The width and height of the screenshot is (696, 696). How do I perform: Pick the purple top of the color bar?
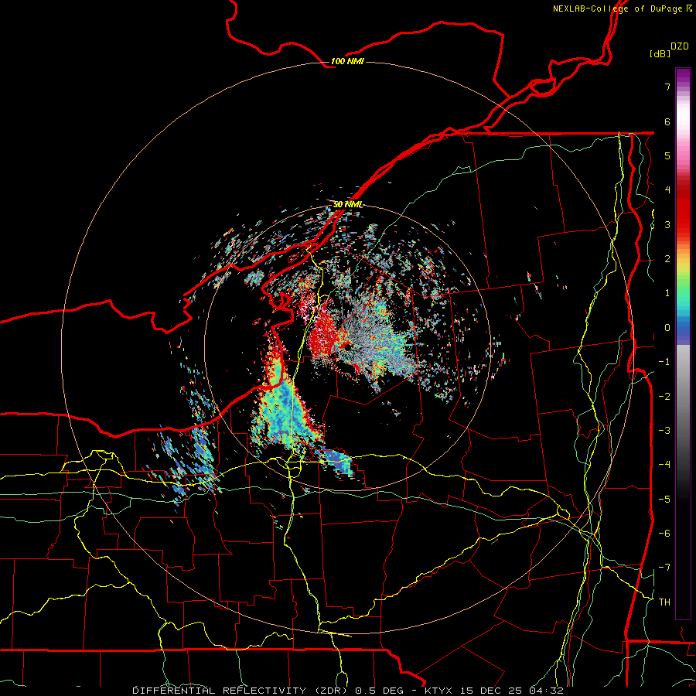point(683,76)
